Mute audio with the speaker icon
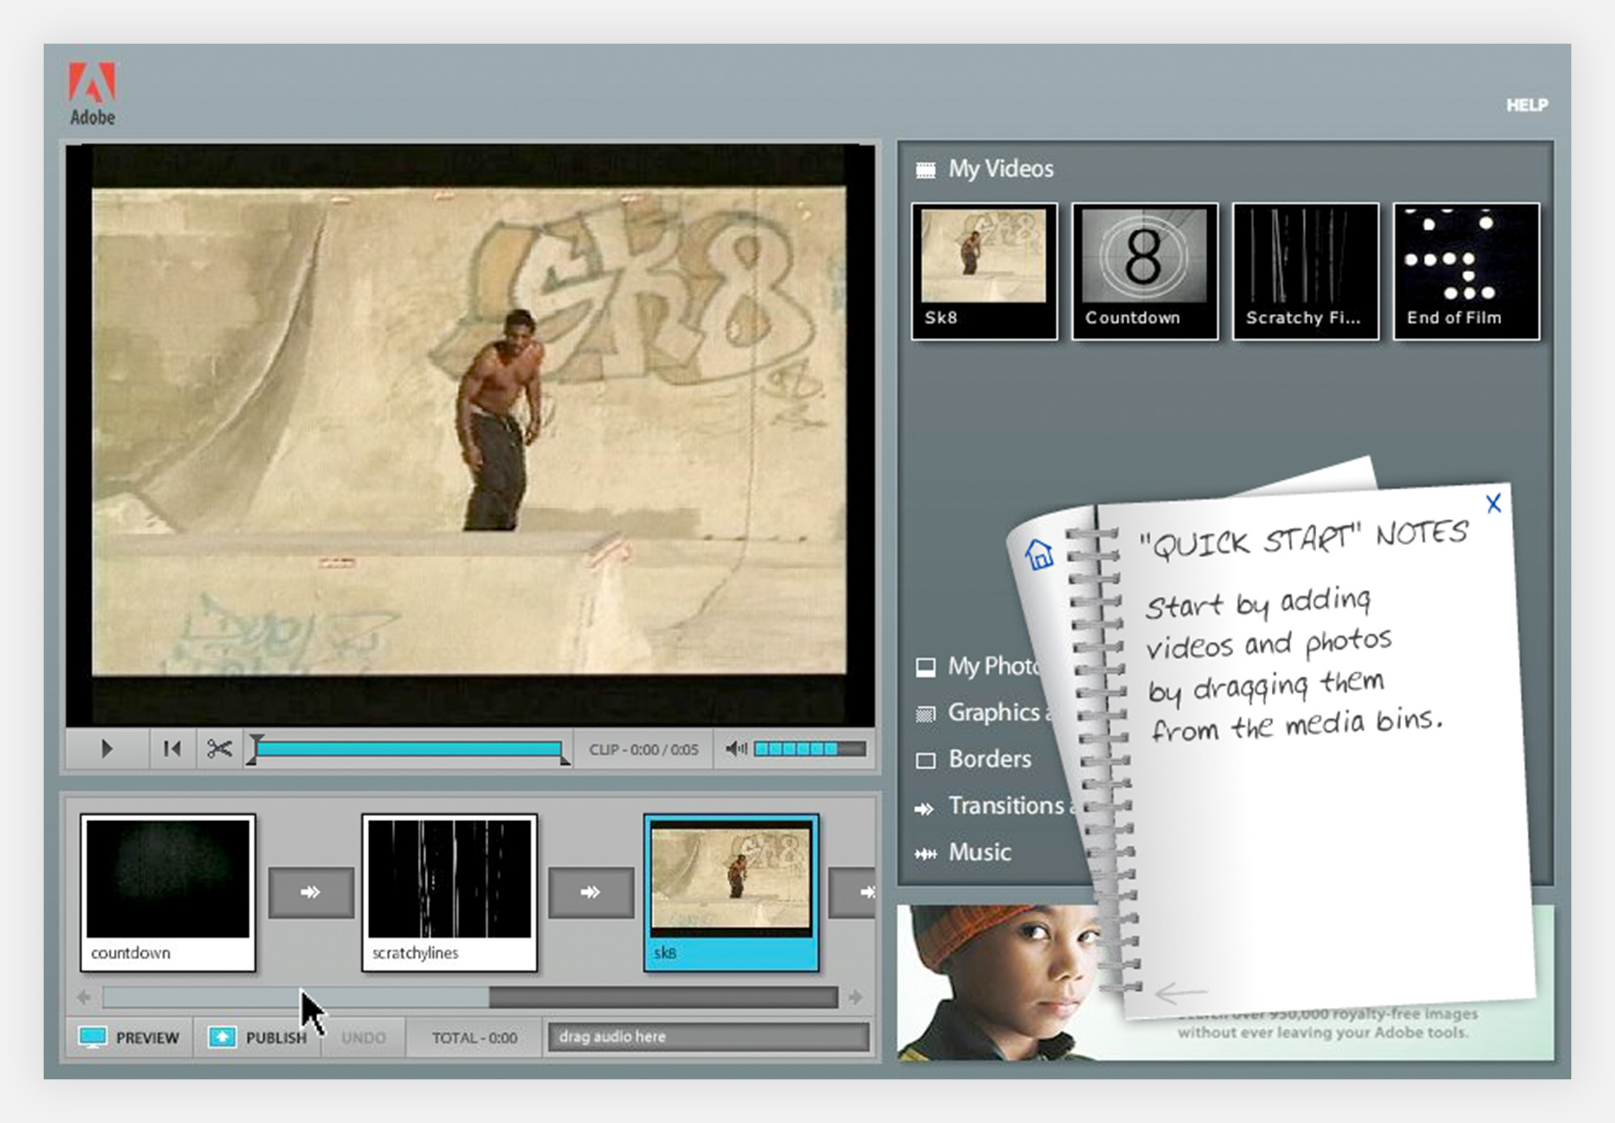 coord(736,748)
